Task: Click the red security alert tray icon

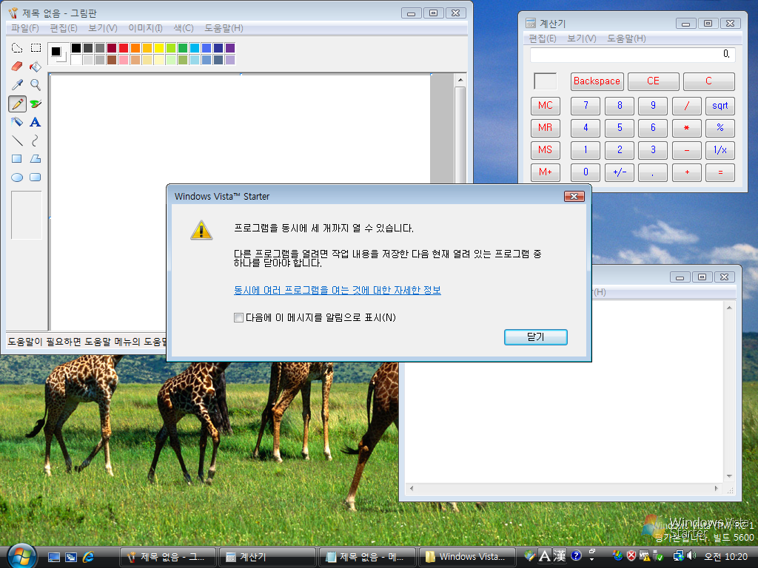Action: click(631, 556)
